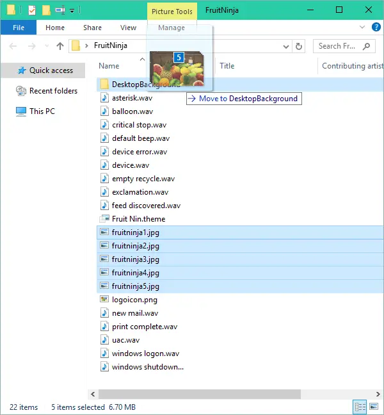Click the fruitninja4.jpg file name
The width and height of the screenshot is (384, 415).
coord(136,273)
